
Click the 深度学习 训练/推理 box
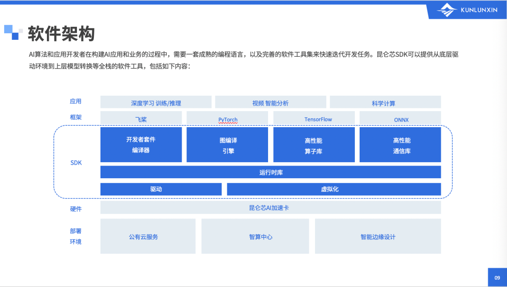(156, 102)
